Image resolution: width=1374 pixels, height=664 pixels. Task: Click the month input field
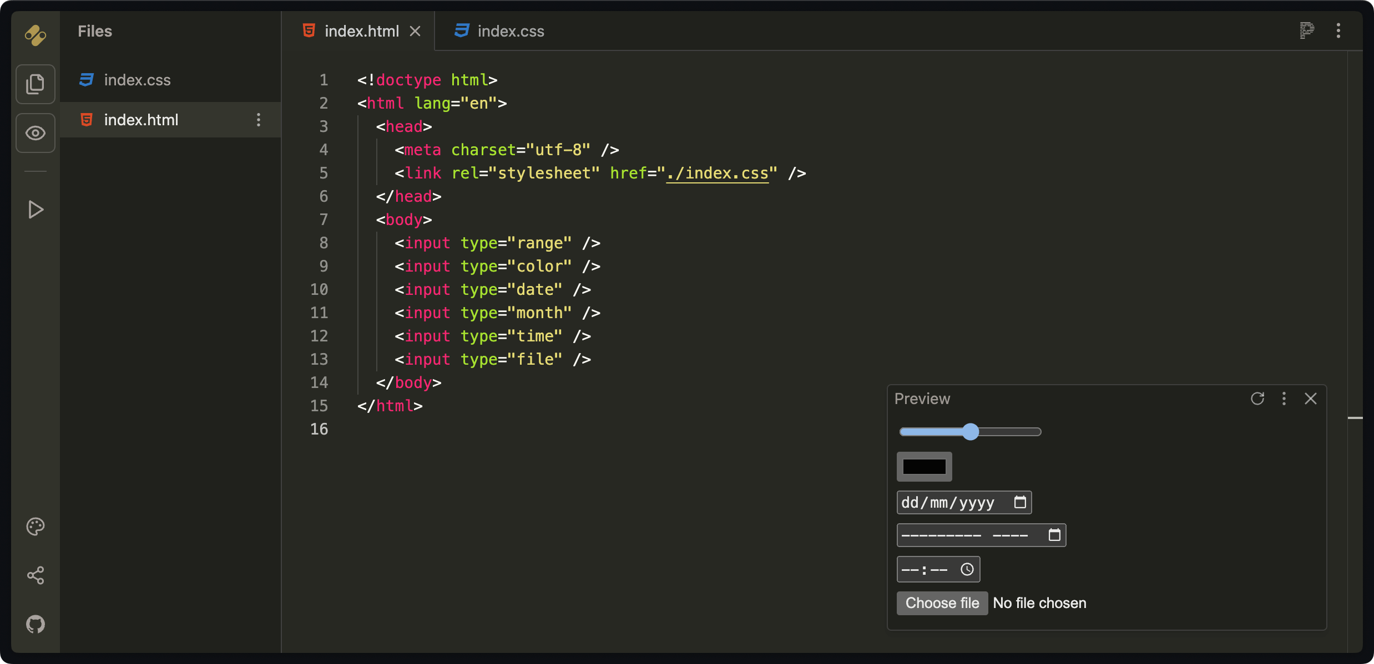[981, 535]
